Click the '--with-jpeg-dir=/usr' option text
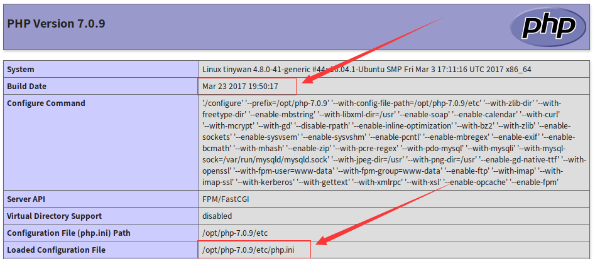Screen dimensions: 595x259 (369, 160)
